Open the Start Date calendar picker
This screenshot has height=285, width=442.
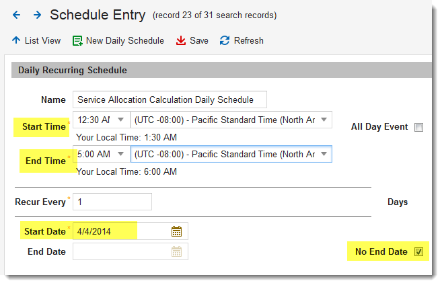coord(176,231)
